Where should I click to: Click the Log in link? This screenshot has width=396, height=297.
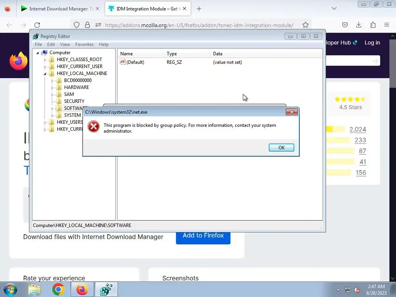click(x=372, y=43)
